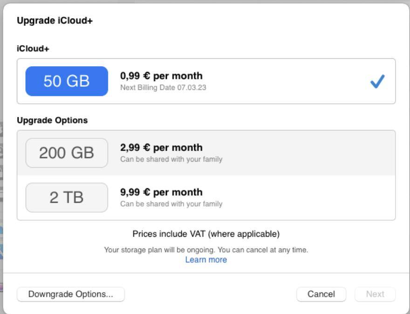Click the blue 50 GB plan badge
Screen dimensions: 410x314
pos(67,81)
